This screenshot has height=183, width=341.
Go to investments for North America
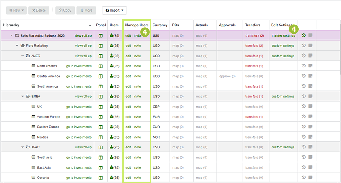tap(79, 66)
